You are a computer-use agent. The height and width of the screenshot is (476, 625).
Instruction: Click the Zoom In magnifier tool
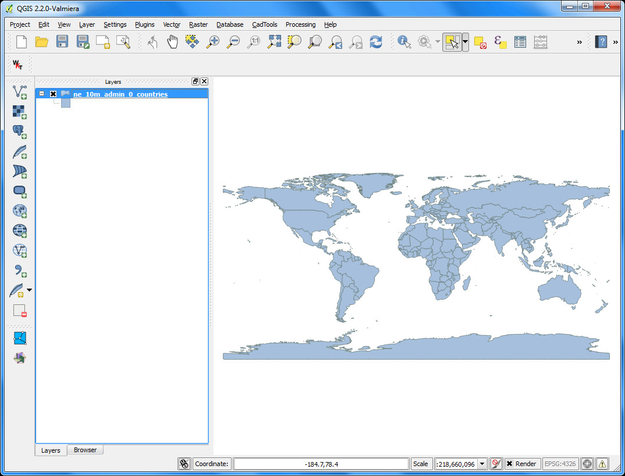coord(213,42)
